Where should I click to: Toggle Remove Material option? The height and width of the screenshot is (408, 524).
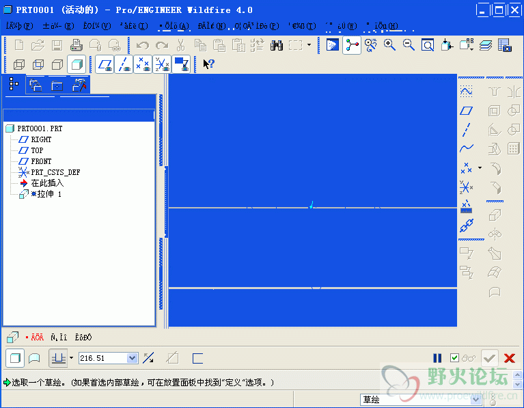172,358
